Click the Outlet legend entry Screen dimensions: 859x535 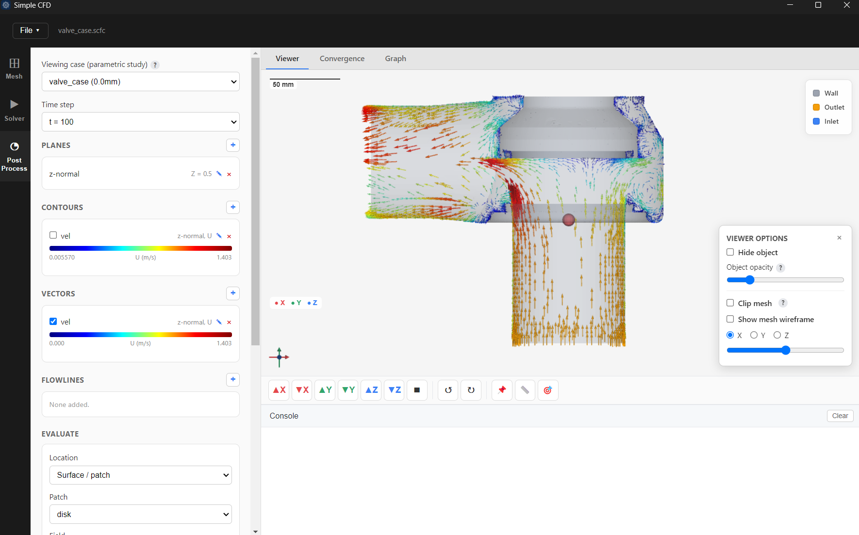click(x=828, y=107)
